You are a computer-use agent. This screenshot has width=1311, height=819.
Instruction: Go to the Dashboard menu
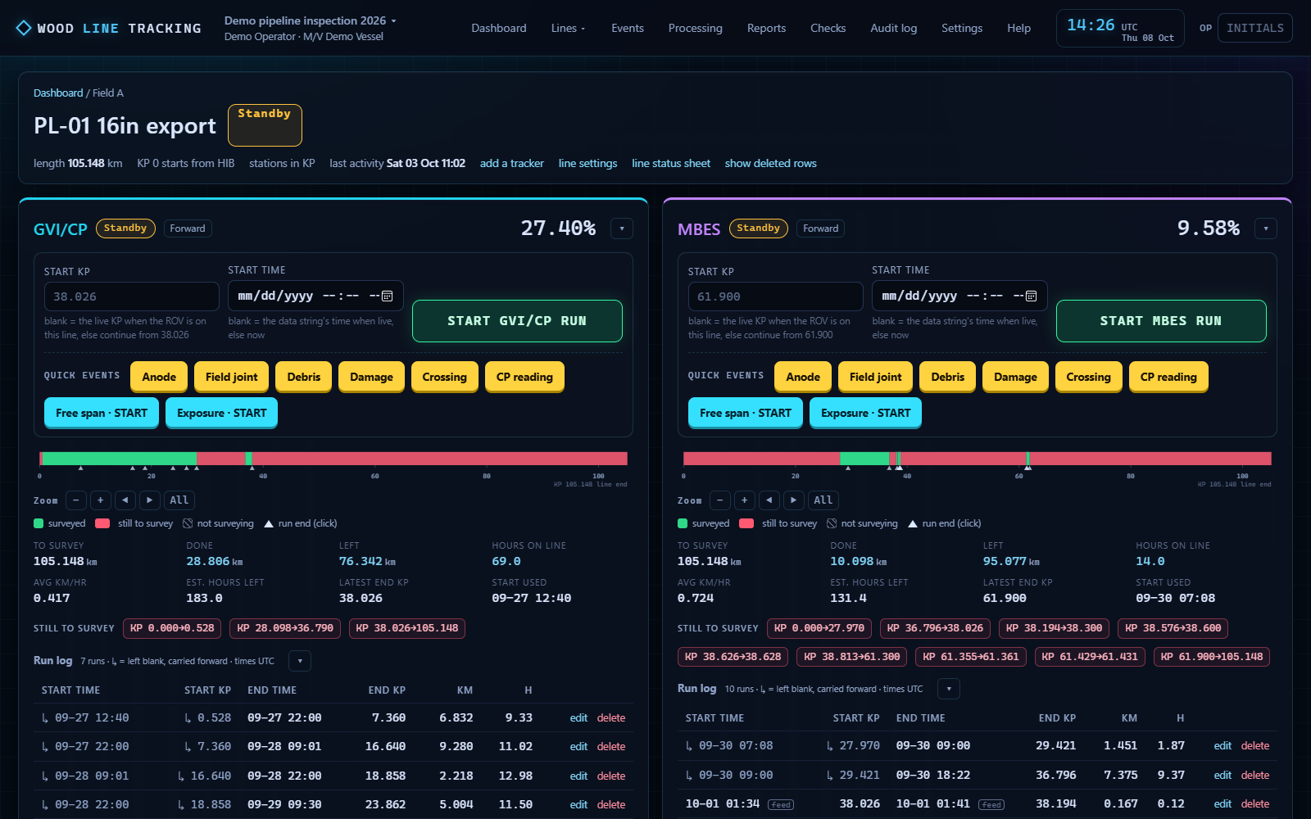pos(499,28)
